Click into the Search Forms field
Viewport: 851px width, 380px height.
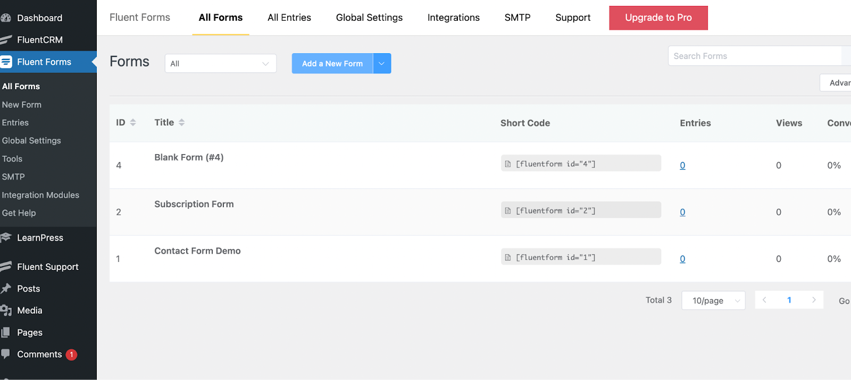[754, 56]
